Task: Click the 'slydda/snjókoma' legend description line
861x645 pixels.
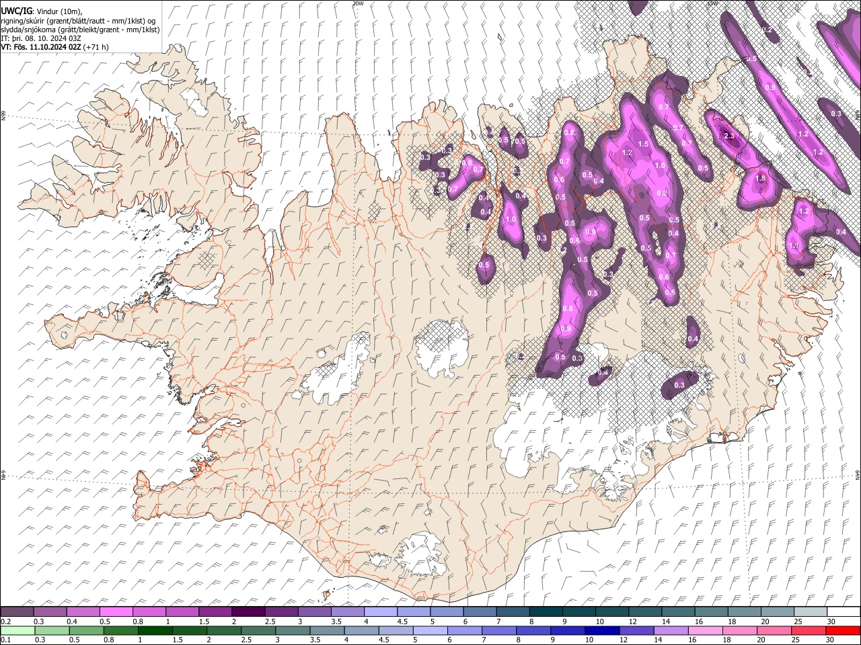Action: click(x=80, y=29)
